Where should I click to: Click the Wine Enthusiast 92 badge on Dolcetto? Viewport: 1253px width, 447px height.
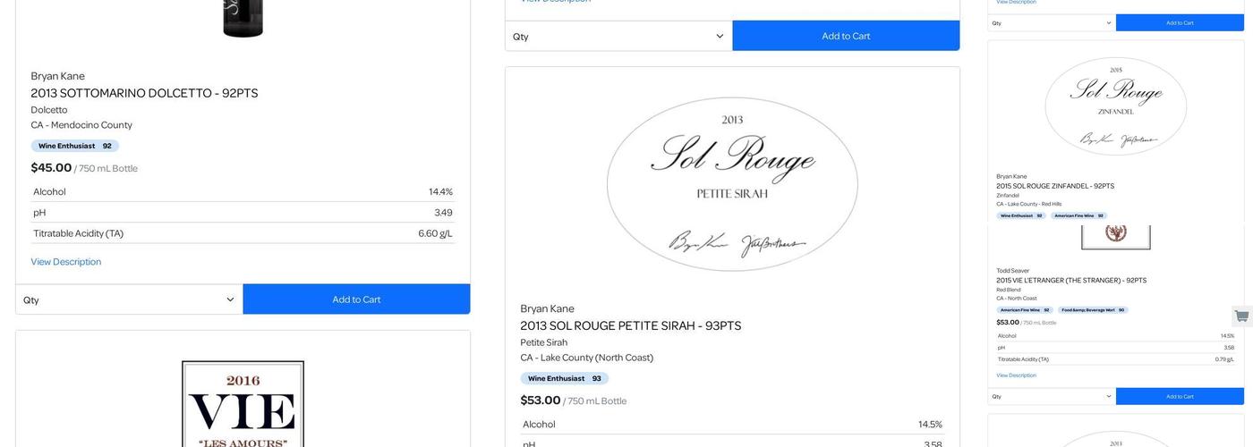74,146
